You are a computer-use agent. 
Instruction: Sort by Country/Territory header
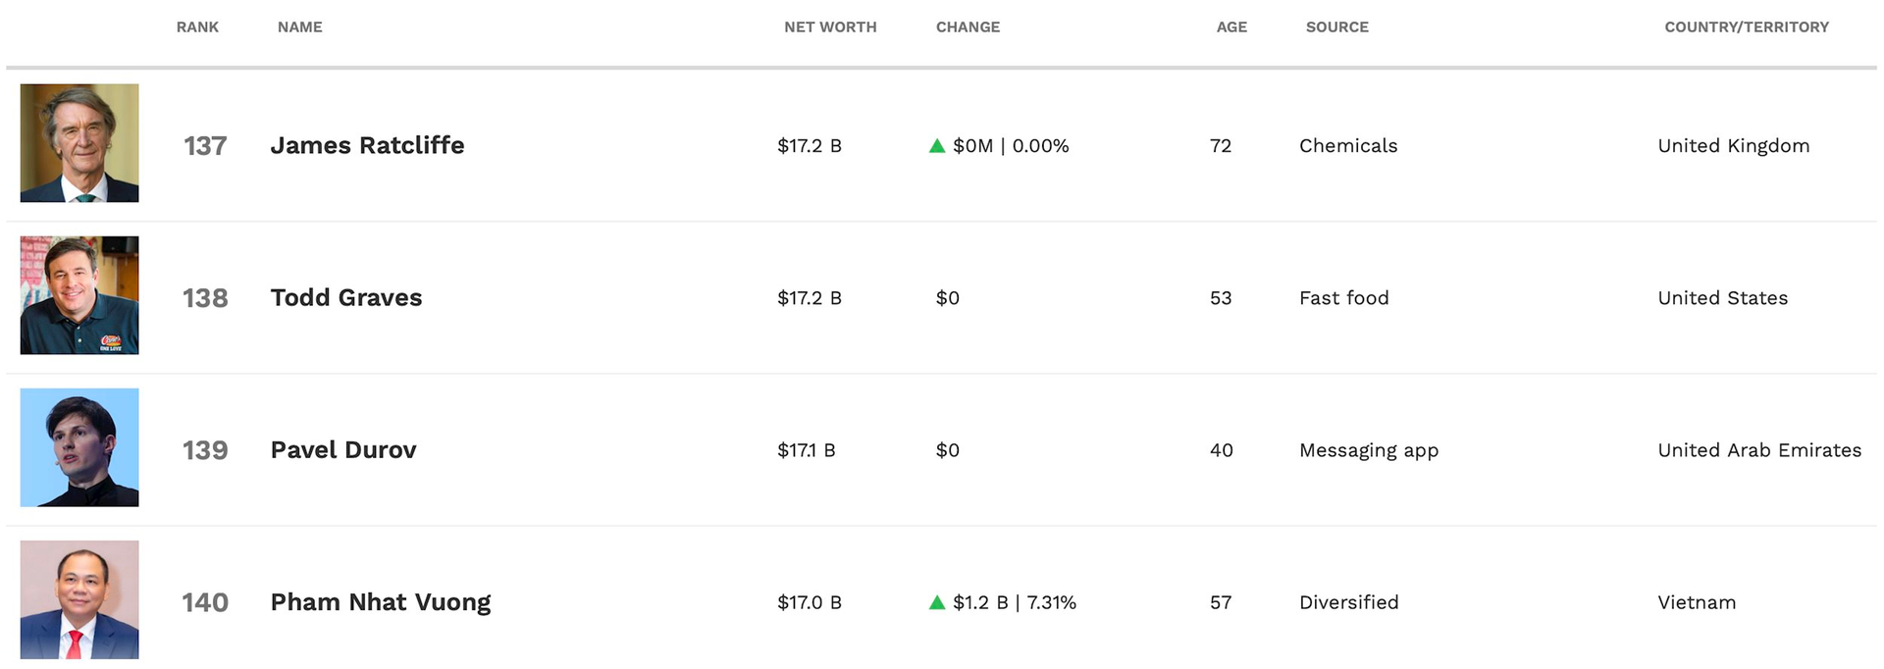1747,27
